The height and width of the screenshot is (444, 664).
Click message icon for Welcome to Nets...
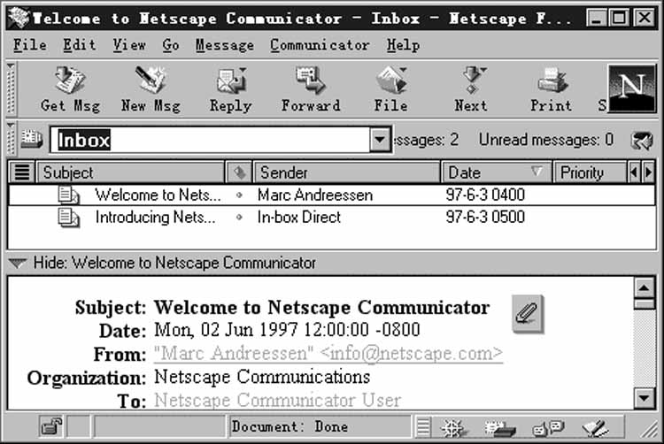[68, 195]
